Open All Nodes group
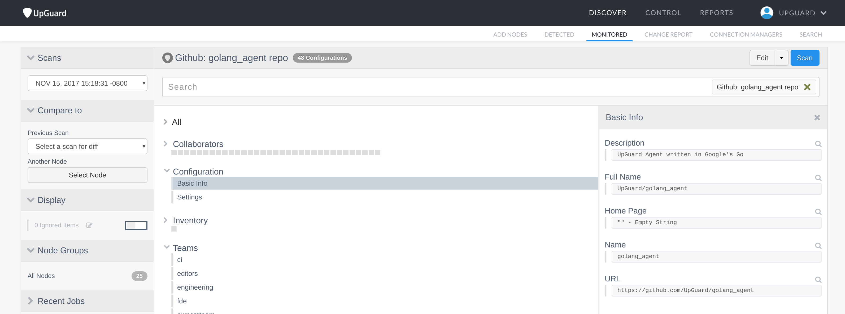 (x=41, y=276)
